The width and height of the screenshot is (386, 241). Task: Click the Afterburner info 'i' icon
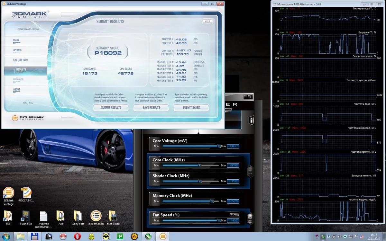[x=251, y=120]
